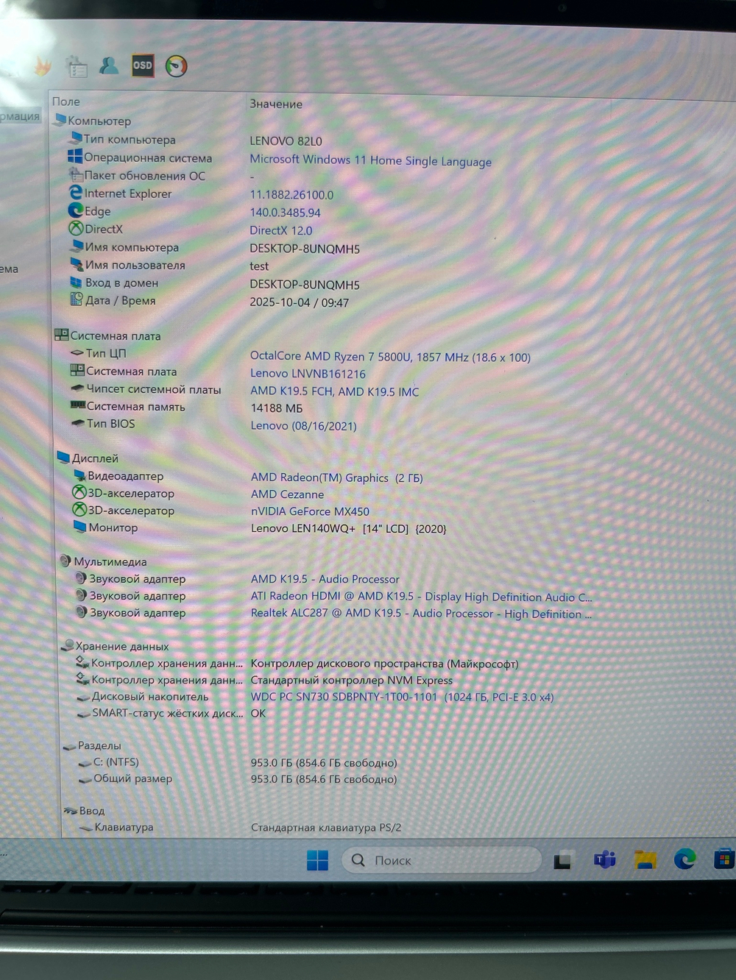Screen dimensions: 736x980
Task: Launch Microsoft Edge from the taskbar
Action: coord(684,859)
